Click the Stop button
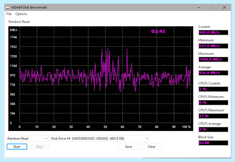 pyautogui.click(x=39, y=147)
